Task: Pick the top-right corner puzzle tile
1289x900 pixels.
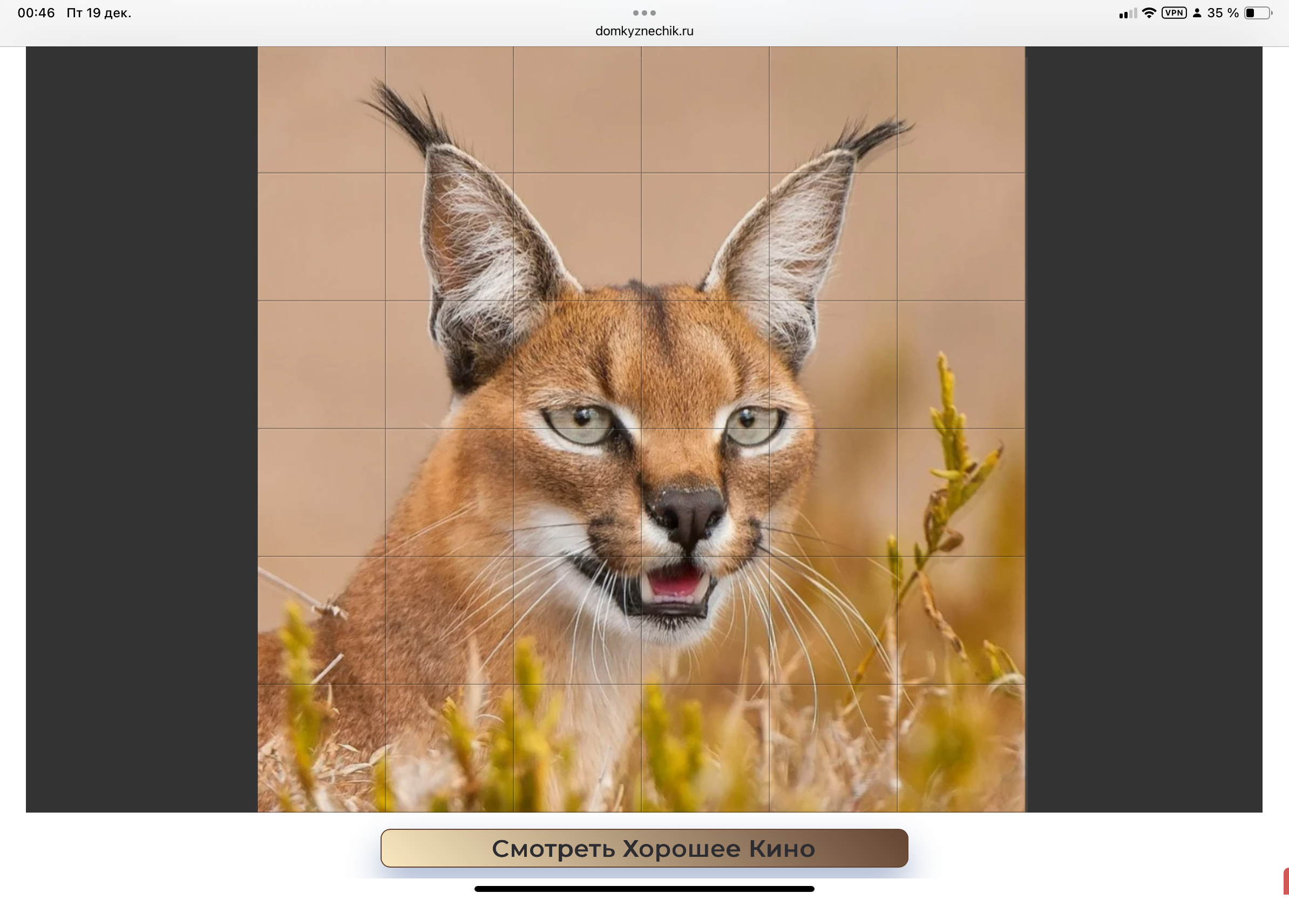Action: 961,110
